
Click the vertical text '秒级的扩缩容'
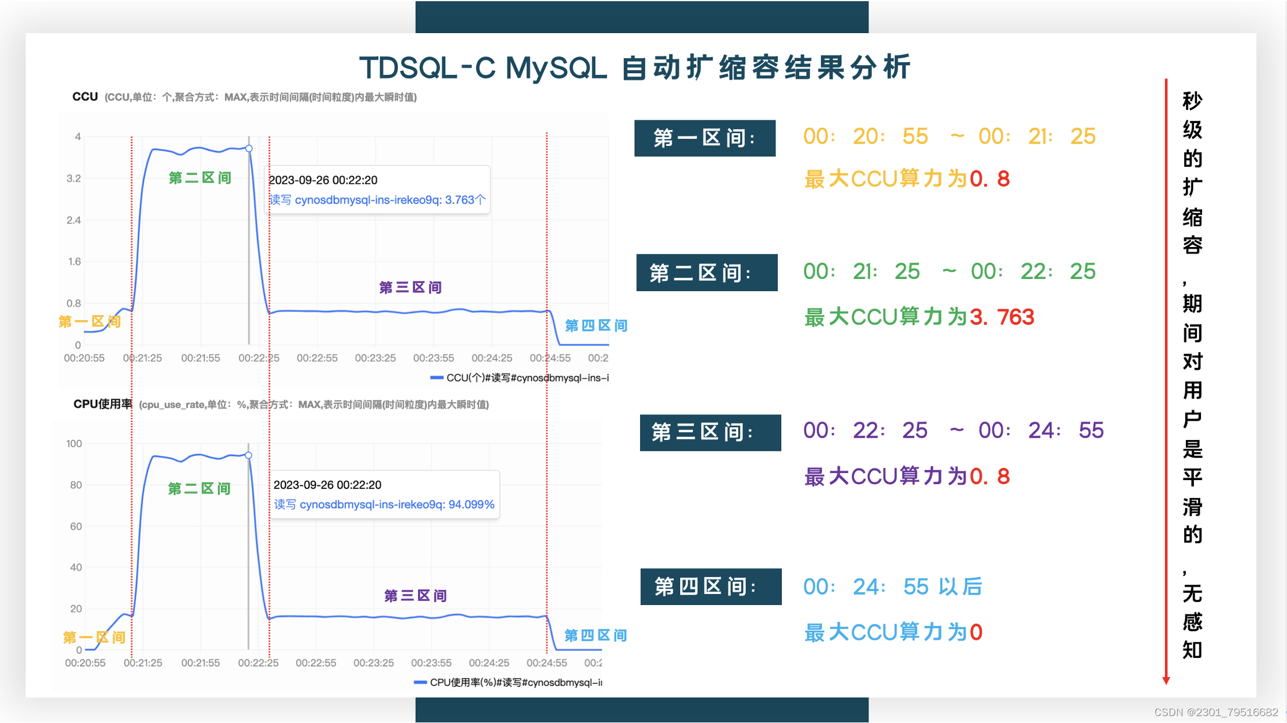point(1192,173)
